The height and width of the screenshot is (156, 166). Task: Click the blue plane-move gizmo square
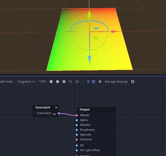[x=96, y=28]
